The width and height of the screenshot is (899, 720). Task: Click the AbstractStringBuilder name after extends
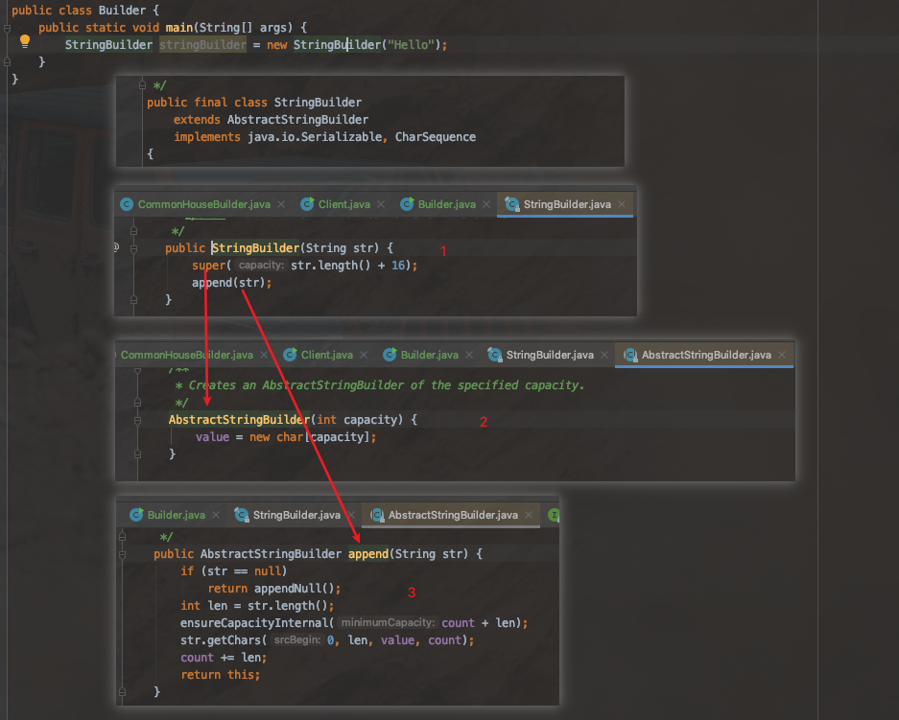[297, 120]
